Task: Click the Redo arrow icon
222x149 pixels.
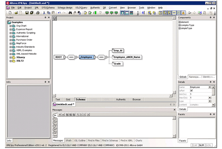Action: click(x=64, y=13)
